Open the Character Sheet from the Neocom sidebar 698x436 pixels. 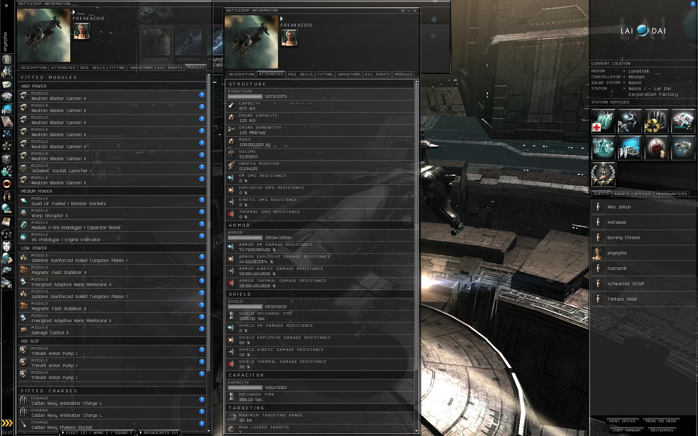point(7,59)
